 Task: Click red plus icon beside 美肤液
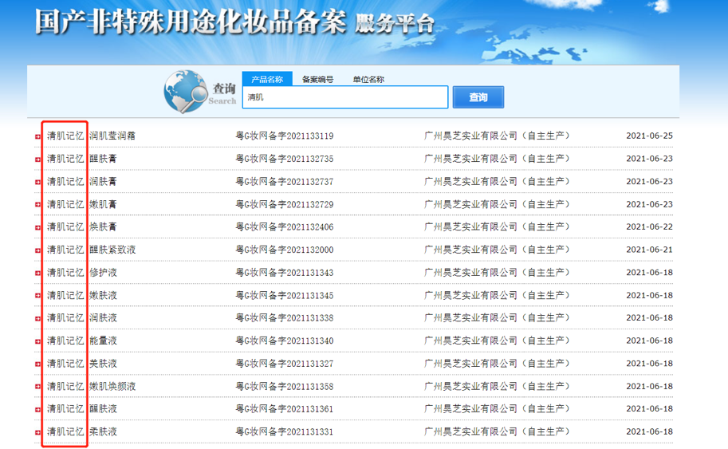point(37,364)
